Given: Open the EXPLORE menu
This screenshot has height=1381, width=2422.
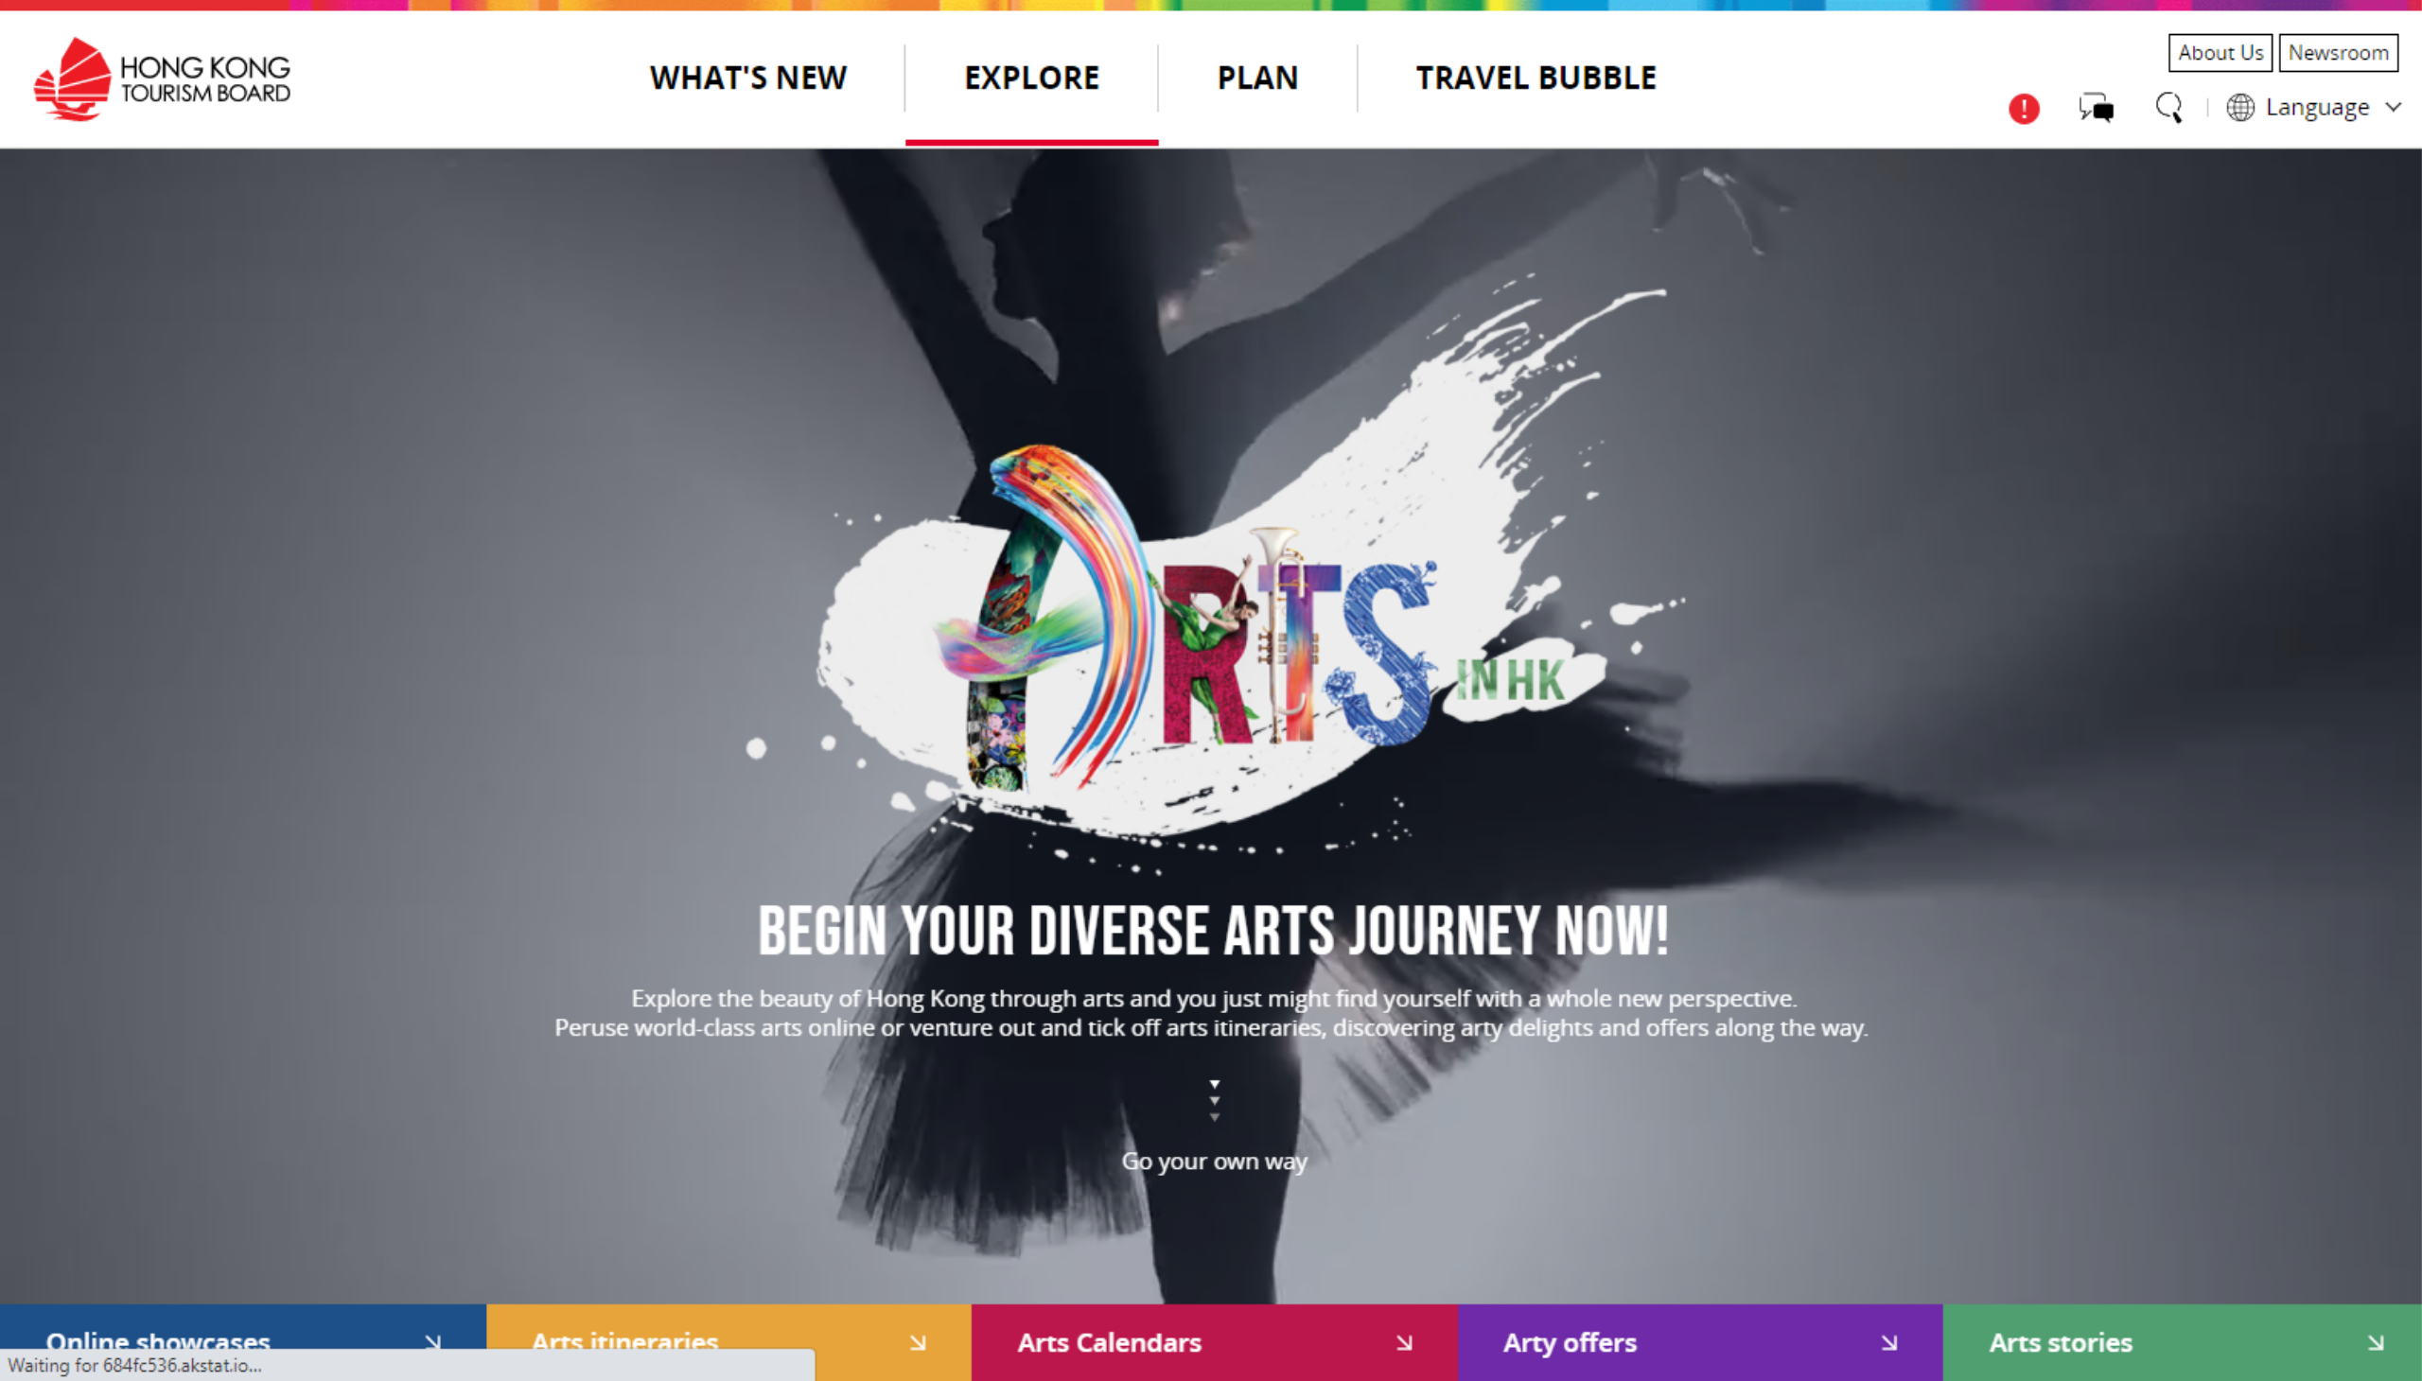Looking at the screenshot, I should (x=1031, y=78).
